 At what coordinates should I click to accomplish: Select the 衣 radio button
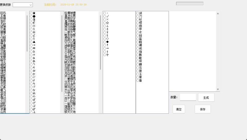click(138, 32)
